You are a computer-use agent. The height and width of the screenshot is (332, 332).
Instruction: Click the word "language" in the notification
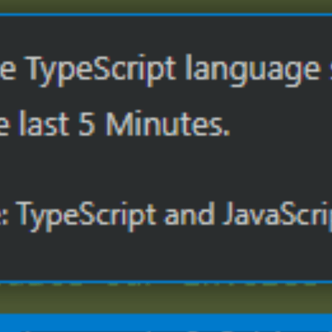click(x=246, y=70)
